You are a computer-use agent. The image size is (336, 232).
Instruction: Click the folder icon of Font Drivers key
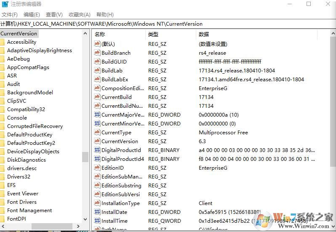coord(2,202)
